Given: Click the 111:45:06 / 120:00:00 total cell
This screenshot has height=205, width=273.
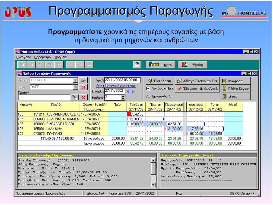Looking at the screenshot, I should coord(56,139).
